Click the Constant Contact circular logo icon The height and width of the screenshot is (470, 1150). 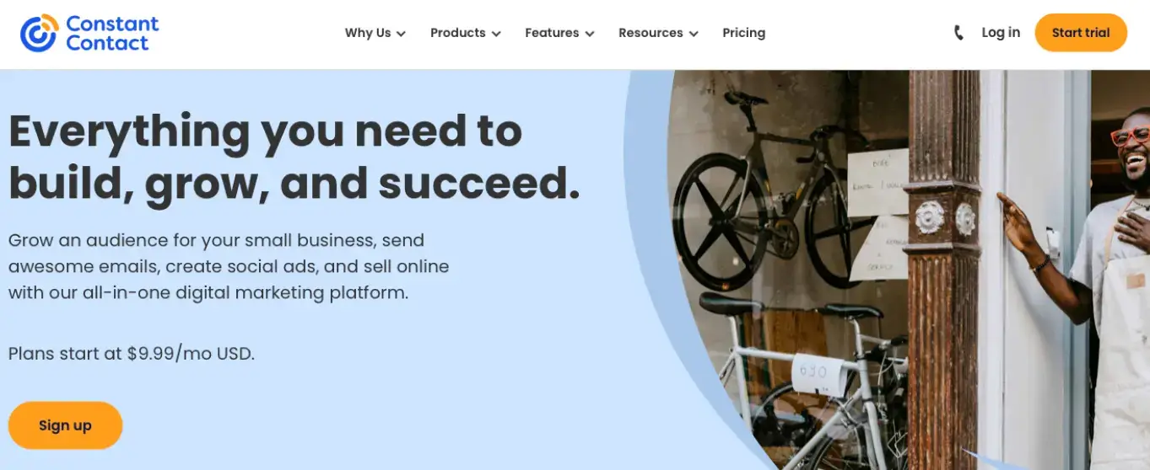(x=40, y=33)
